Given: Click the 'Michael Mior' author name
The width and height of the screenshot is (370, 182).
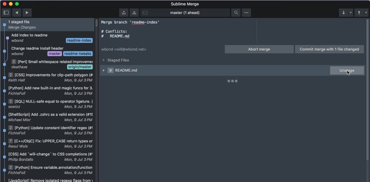Looking at the screenshot, I should [x=19, y=120].
